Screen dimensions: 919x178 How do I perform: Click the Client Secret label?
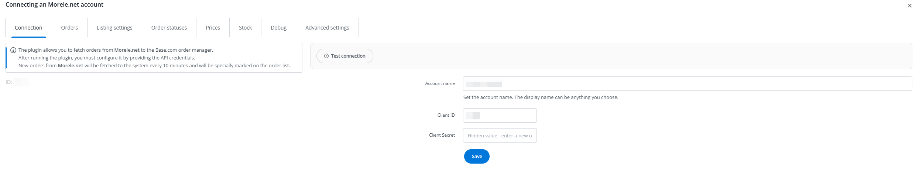tap(442, 135)
